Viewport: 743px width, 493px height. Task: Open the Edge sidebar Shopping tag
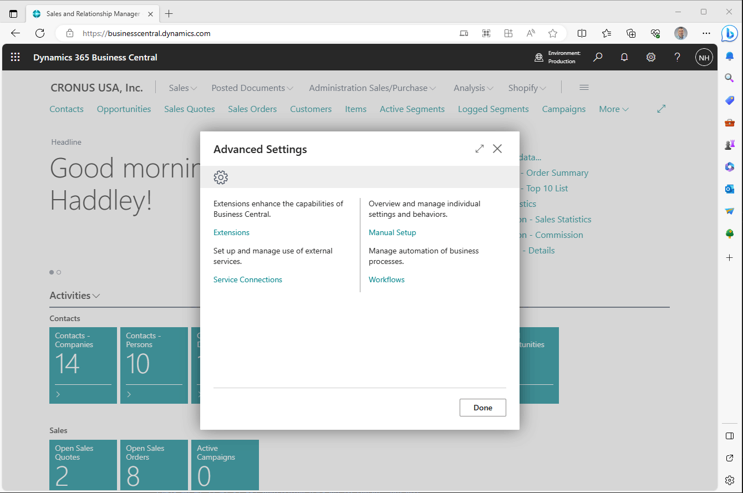click(x=730, y=100)
